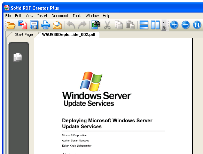Expand the toolbar overflow options arrow
The image size is (203, 154).
[164, 25]
